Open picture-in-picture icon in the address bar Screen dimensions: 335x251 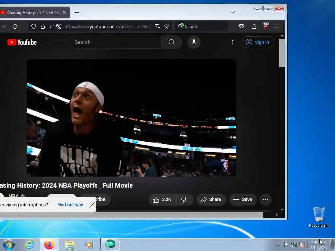[x=157, y=26]
